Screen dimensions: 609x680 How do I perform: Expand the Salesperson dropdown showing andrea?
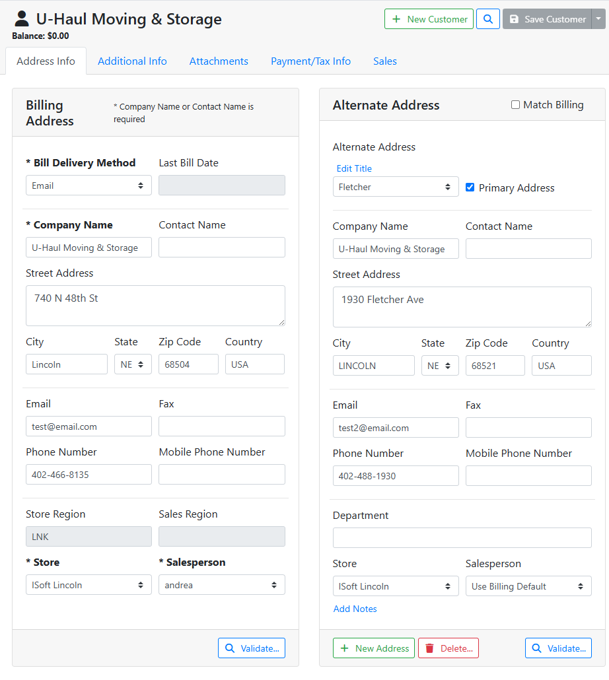(221, 585)
